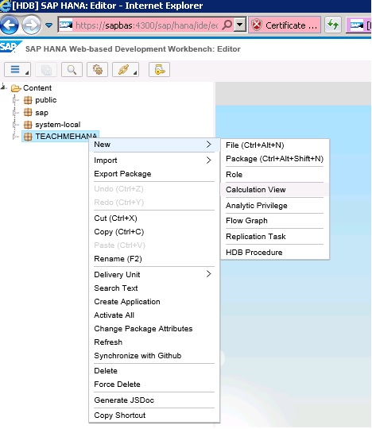Click the green refresh arrows icon

333,25
